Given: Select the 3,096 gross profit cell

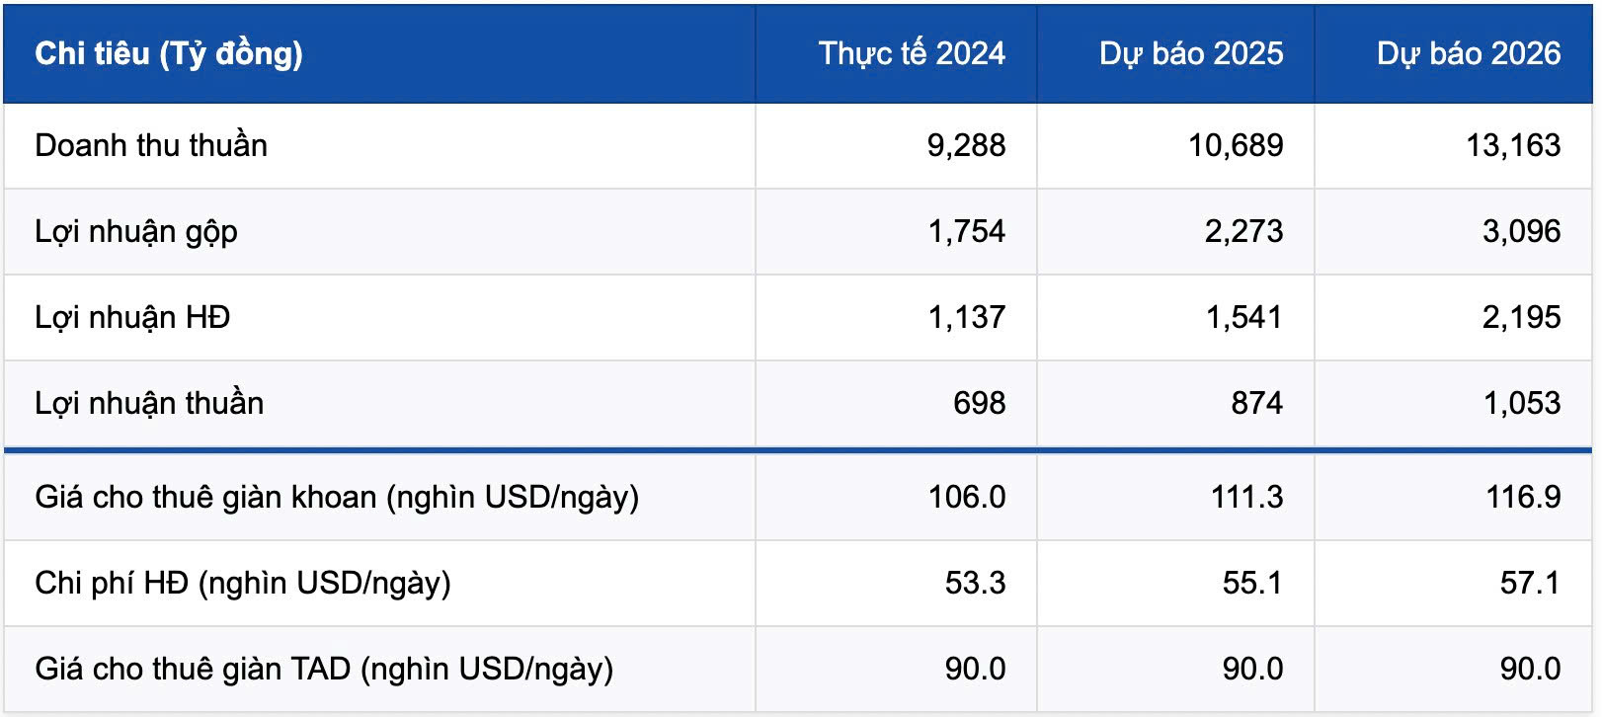Looking at the screenshot, I should pos(1521,231).
